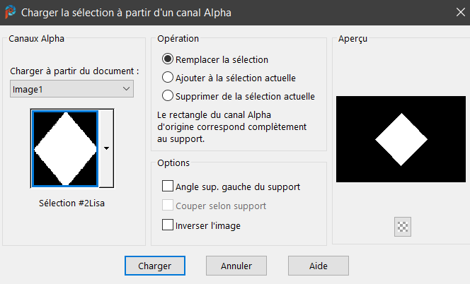Click the Charger à partir du document label
Viewport: 470px width, 284px height.
pyautogui.click(x=75, y=71)
